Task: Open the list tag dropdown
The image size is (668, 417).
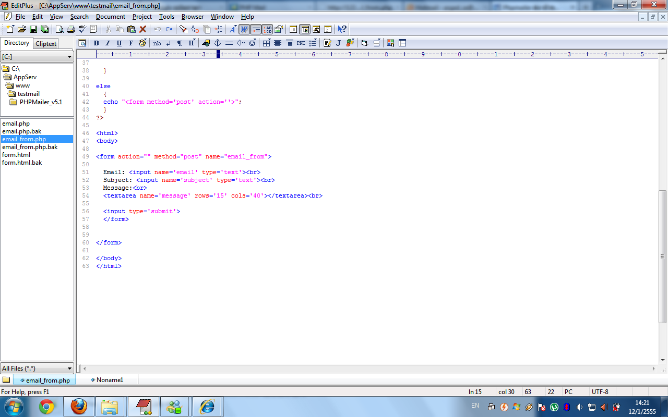Action: 313,43
